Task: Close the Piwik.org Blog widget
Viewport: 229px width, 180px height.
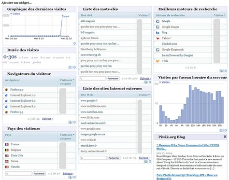Action: (x=225, y=137)
